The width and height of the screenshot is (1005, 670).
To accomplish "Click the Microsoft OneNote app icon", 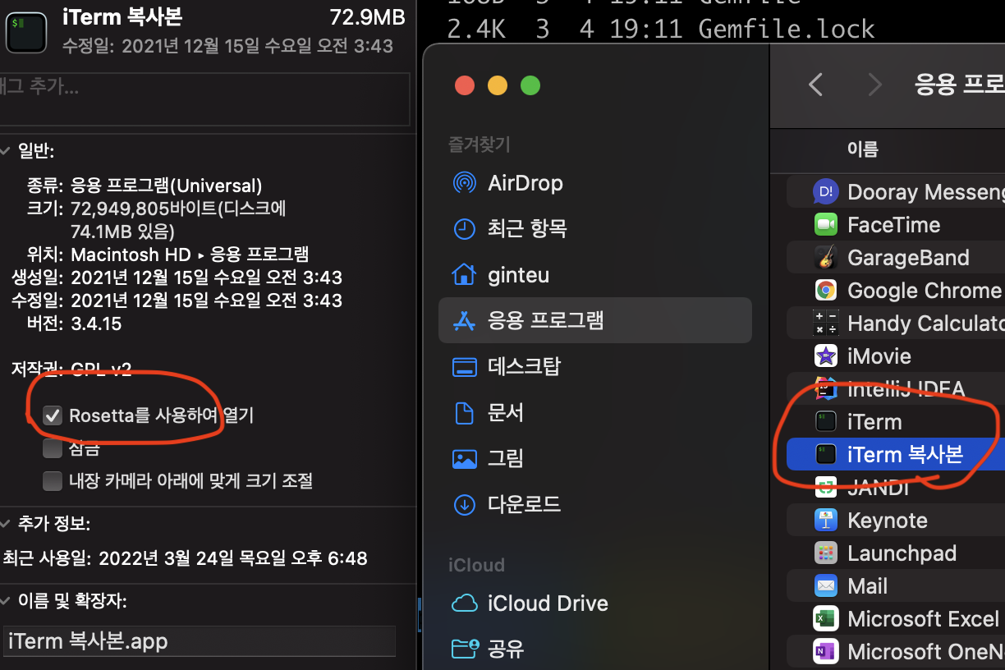I will 825,652.
